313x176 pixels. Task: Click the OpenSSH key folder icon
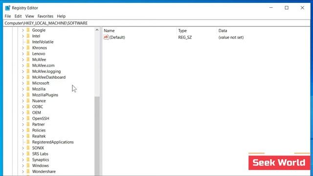(x=28, y=118)
